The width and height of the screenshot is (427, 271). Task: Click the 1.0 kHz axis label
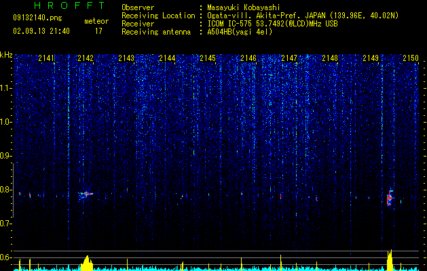click(5, 122)
